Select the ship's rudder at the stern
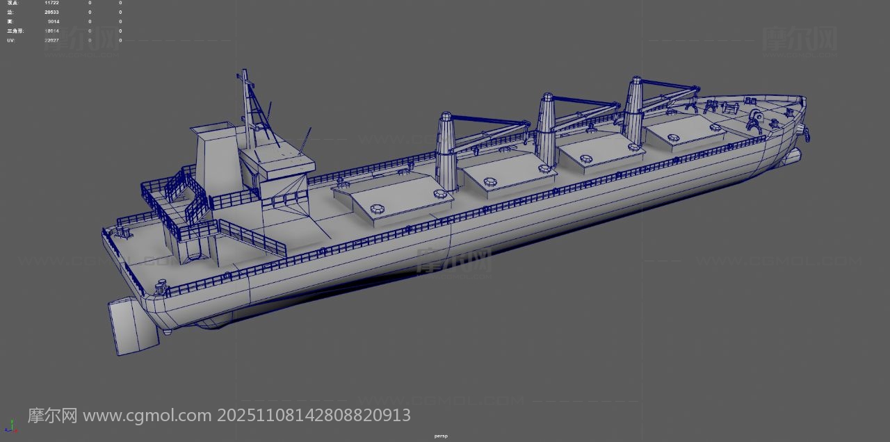 (132, 326)
